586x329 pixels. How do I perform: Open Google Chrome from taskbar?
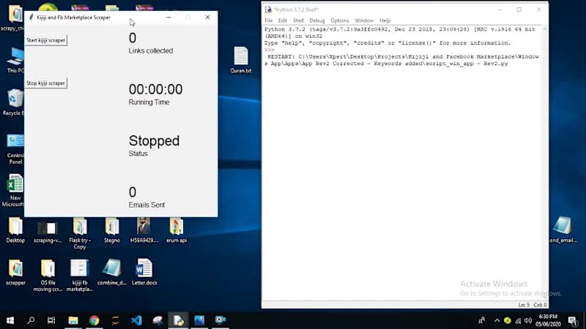pyautogui.click(x=94, y=320)
